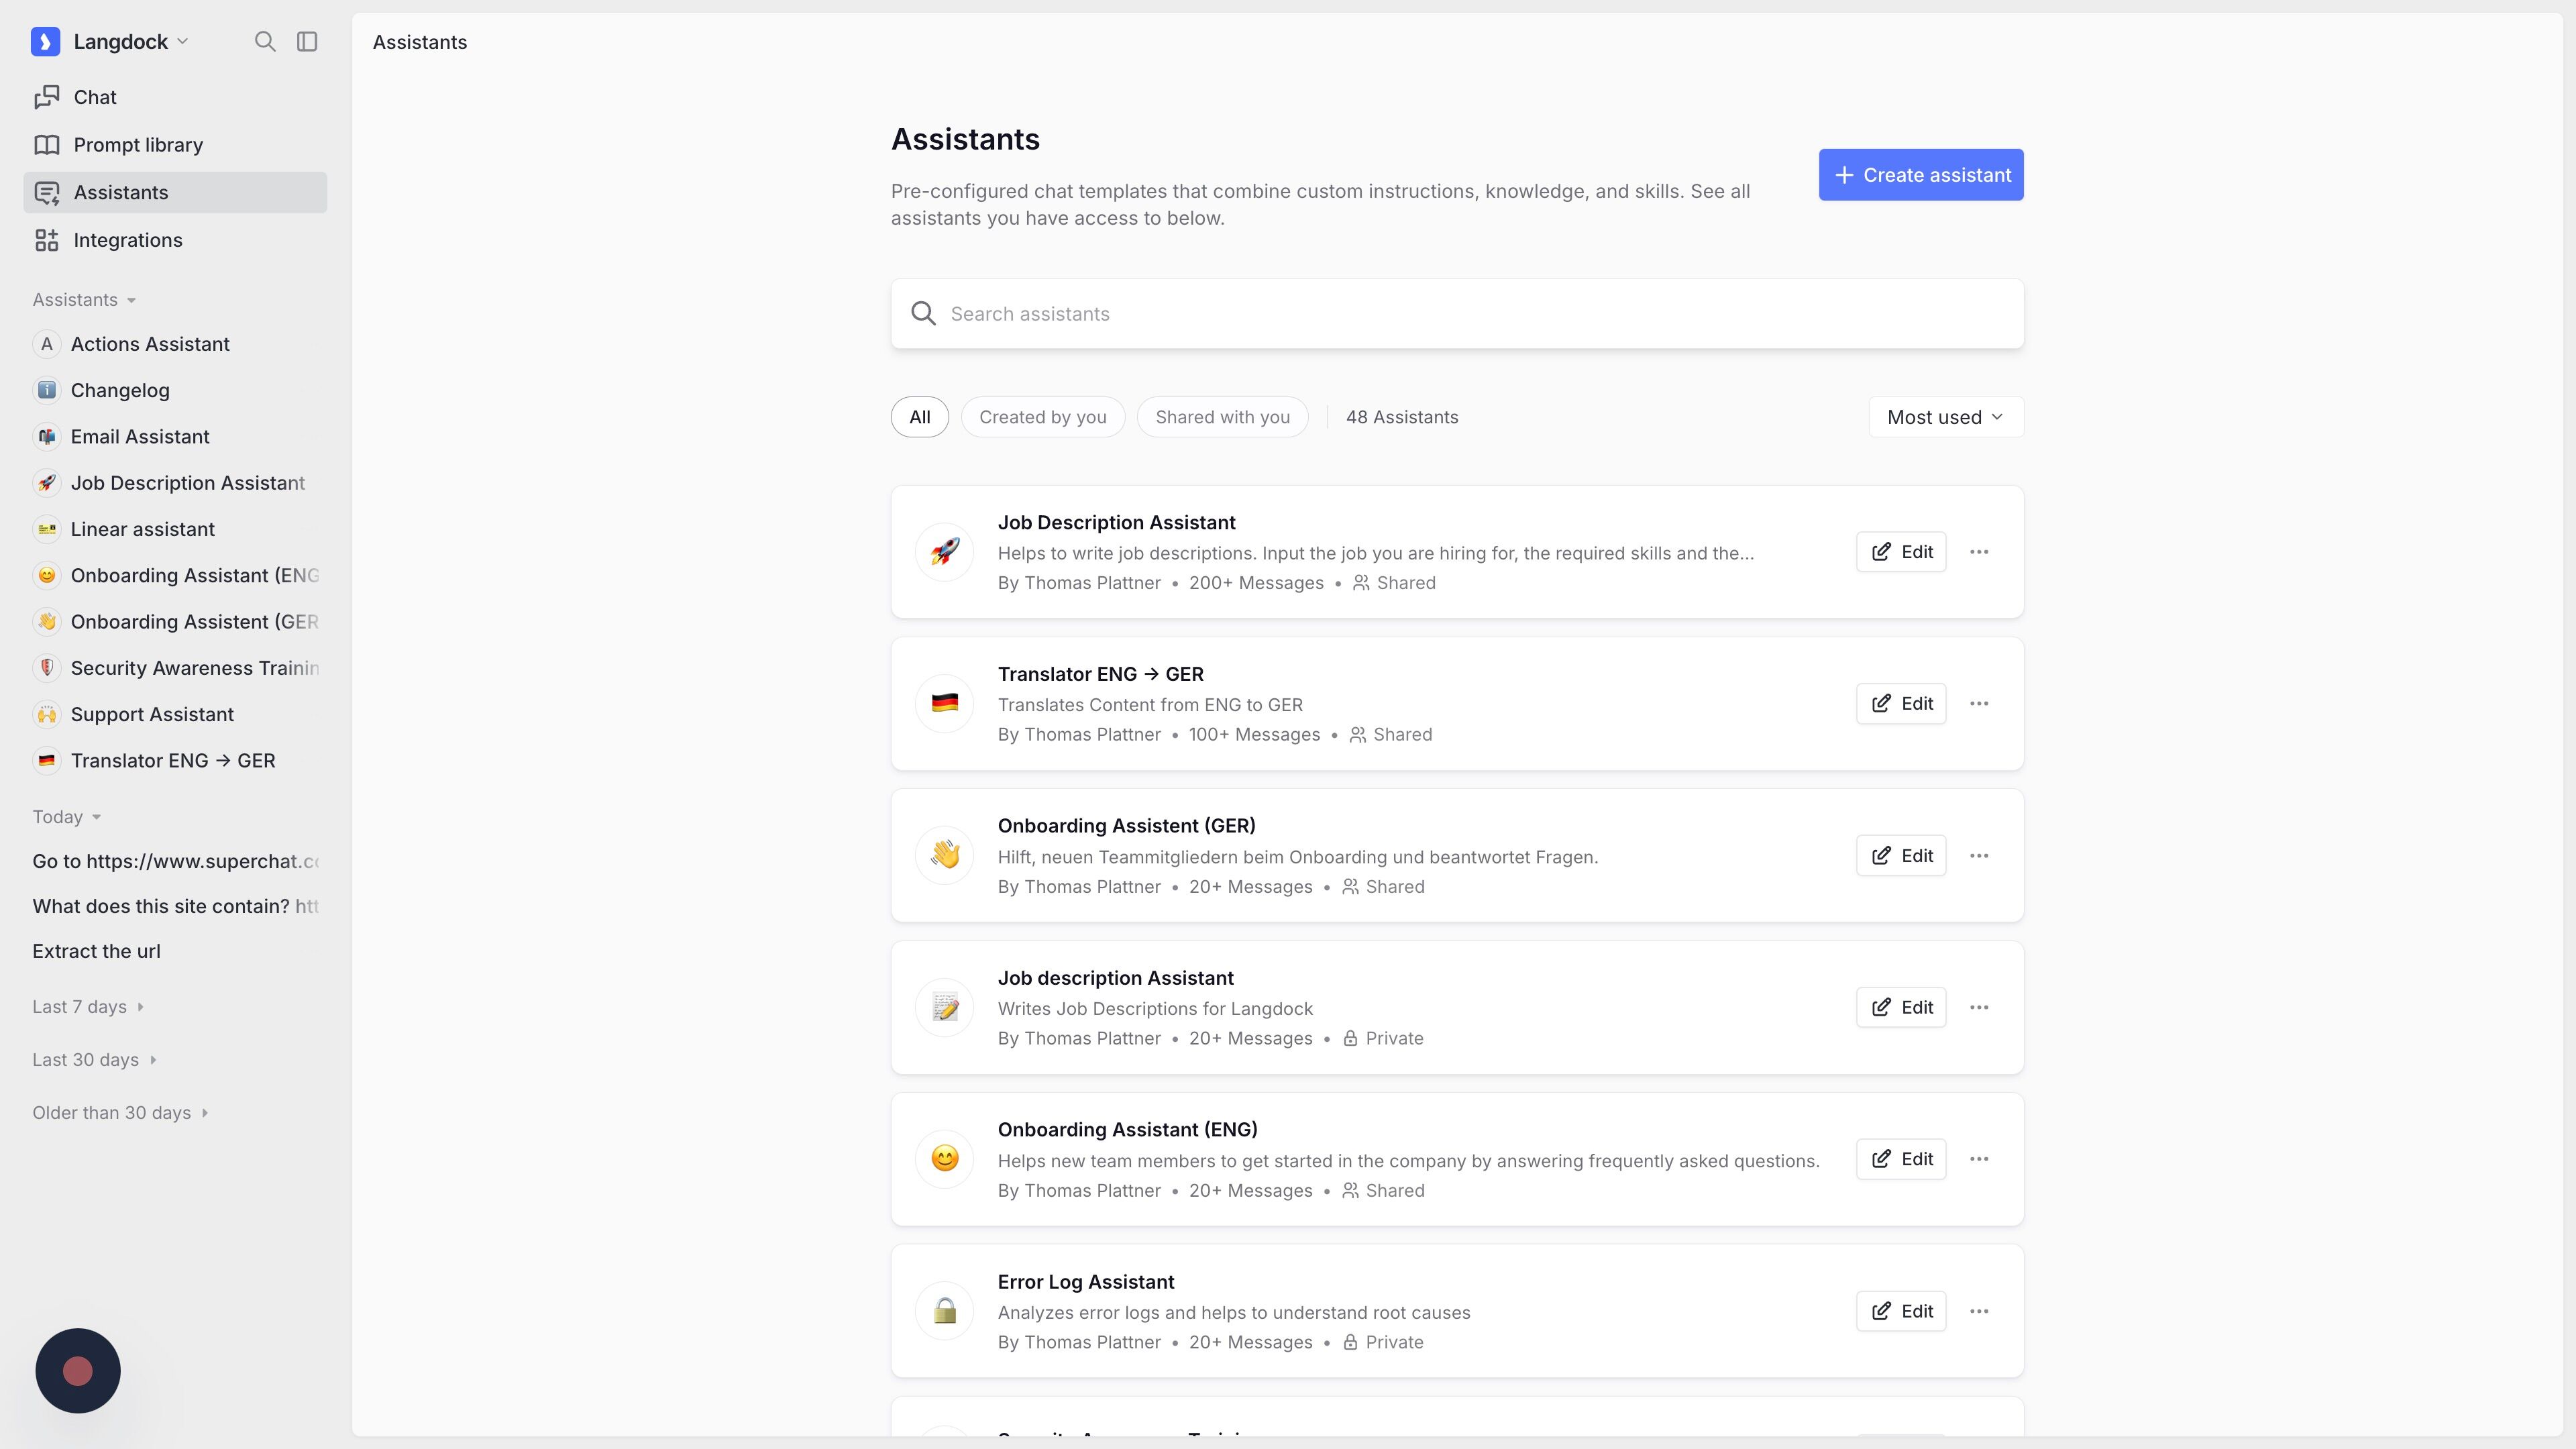Edit the Onboarding Assistant (ENG)

pos(1900,1159)
